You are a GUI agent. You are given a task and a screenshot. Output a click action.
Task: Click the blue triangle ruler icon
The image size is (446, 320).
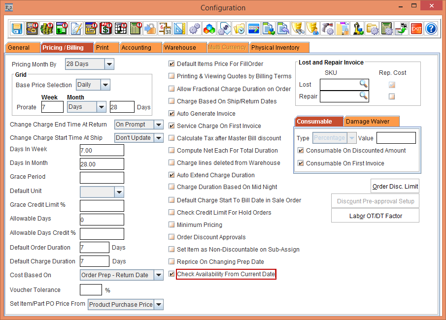(180, 29)
